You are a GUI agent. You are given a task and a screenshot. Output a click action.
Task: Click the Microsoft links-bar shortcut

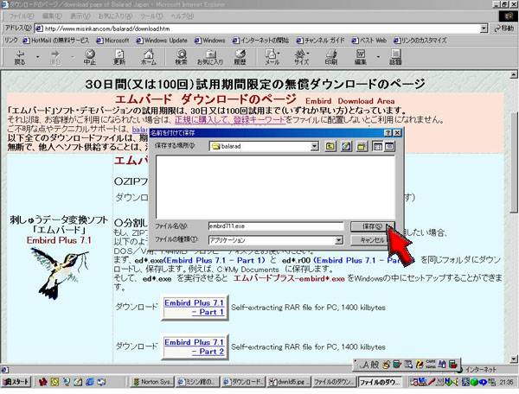tap(112, 41)
